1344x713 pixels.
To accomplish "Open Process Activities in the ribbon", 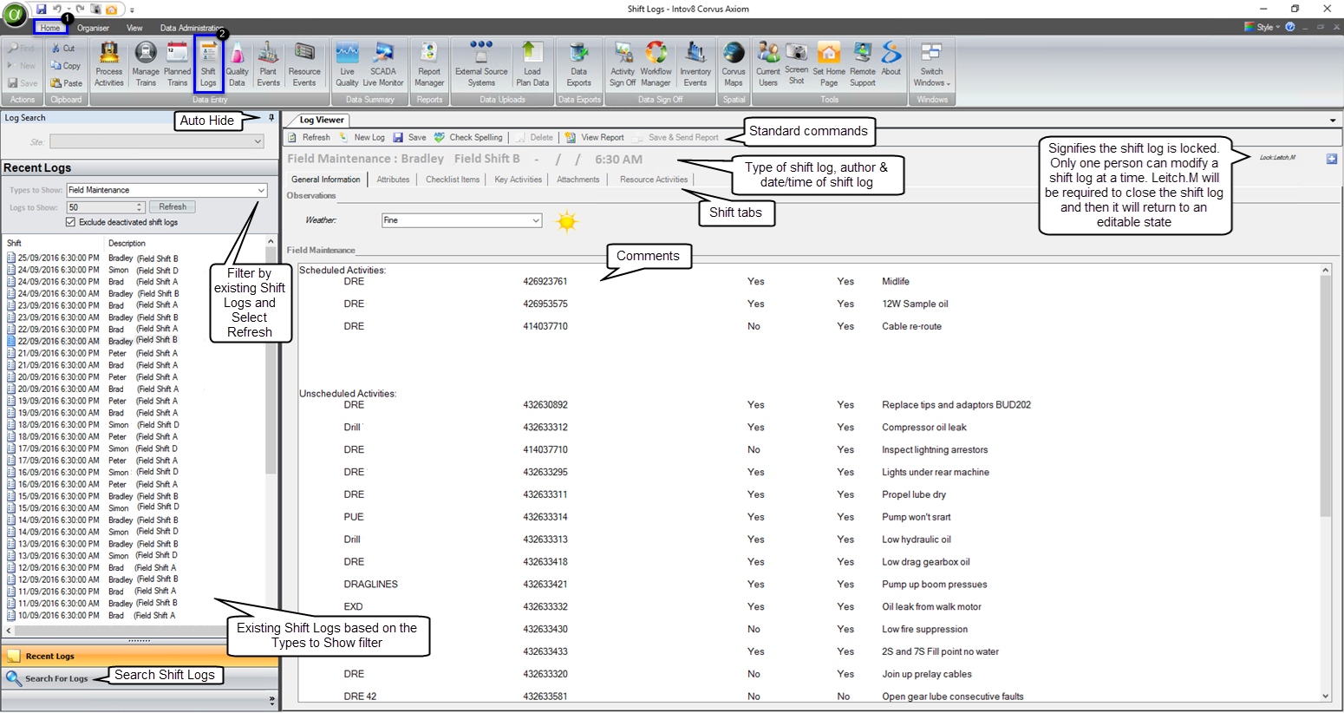I will tap(109, 64).
